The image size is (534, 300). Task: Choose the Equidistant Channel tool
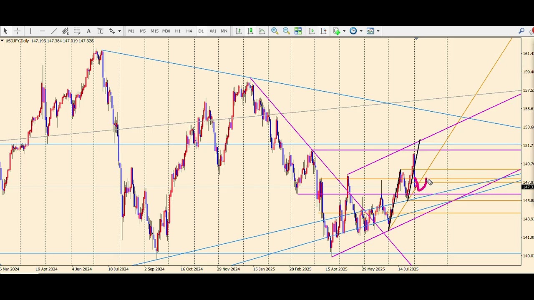tap(65, 31)
